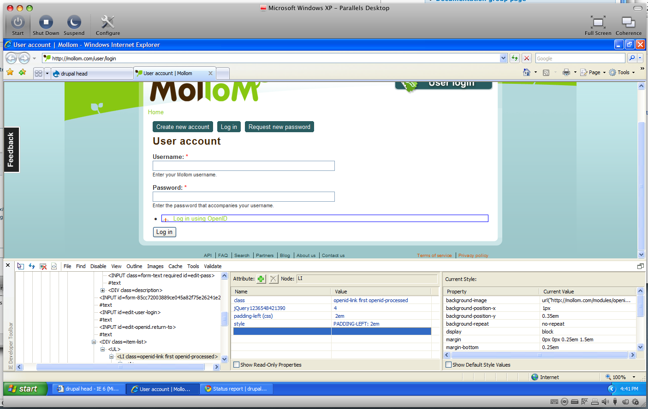Click Request new password button
Screen dimensions: 648x409
(x=279, y=127)
